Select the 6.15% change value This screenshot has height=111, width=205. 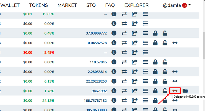point(49,81)
